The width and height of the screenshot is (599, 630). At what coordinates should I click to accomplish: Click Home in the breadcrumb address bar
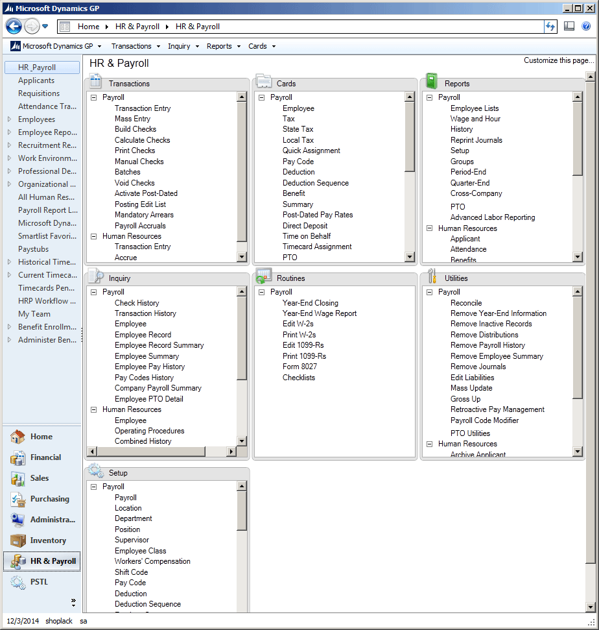pos(88,27)
